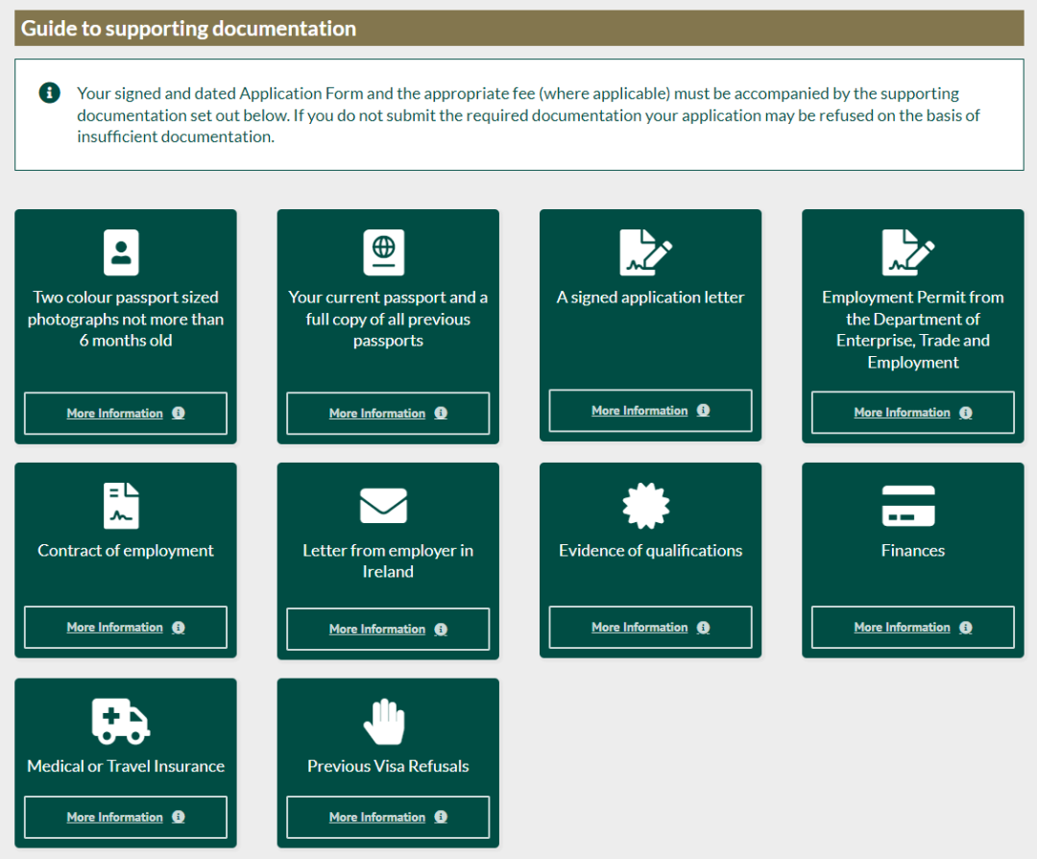Click info icon beside application letter More Information
1037x859 pixels.
click(x=703, y=410)
